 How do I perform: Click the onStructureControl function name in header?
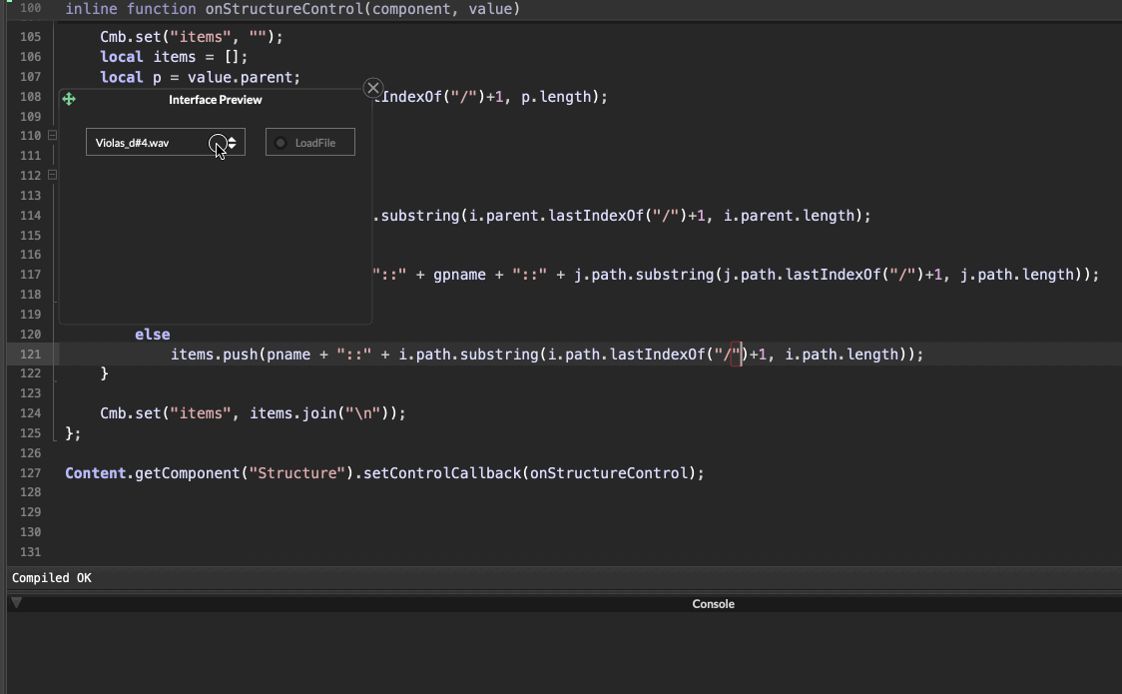(x=284, y=9)
